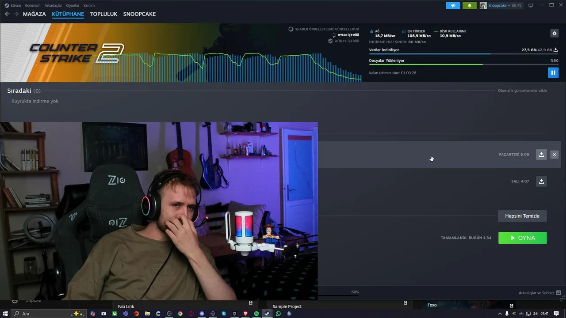Click the Steam taskbar icon

coord(267,314)
